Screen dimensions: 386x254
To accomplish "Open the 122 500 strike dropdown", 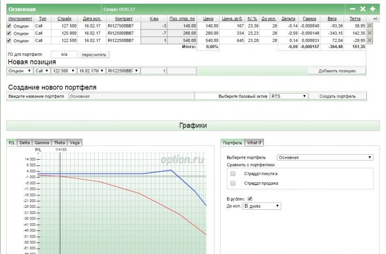I will point(64,71).
